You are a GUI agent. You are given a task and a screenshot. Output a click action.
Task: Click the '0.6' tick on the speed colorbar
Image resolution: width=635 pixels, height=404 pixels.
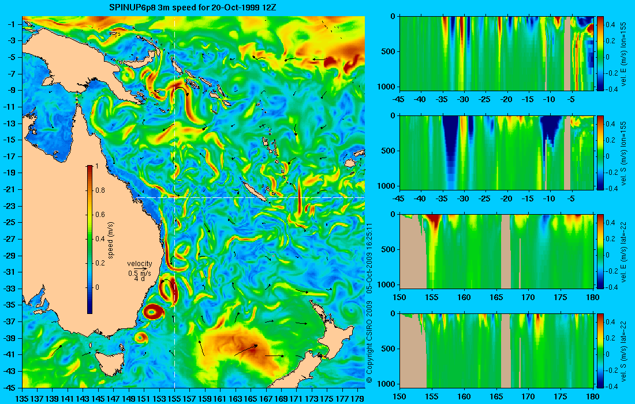(100, 215)
